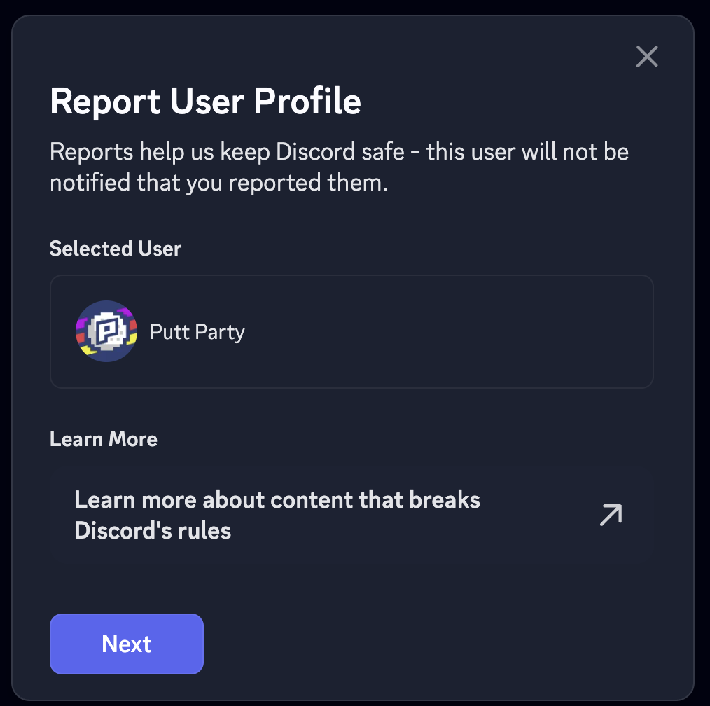Click the notified that you reported them line
This screenshot has width=710, height=706.
[x=218, y=184]
